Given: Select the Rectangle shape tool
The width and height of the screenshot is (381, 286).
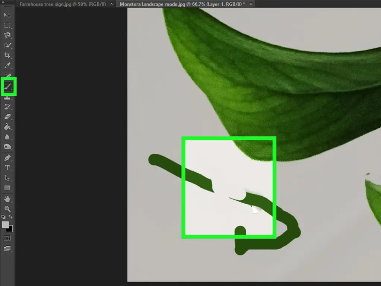Looking at the screenshot, I should [x=7, y=188].
